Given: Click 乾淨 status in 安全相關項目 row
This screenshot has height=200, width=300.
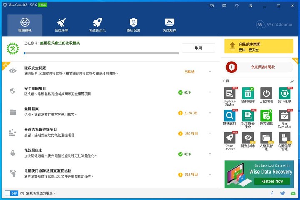Looking at the screenshot, I should pyautogui.click(x=187, y=92).
